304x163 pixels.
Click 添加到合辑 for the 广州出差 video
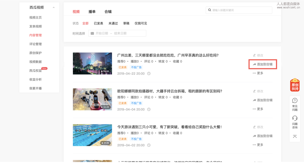pyautogui.click(x=263, y=64)
